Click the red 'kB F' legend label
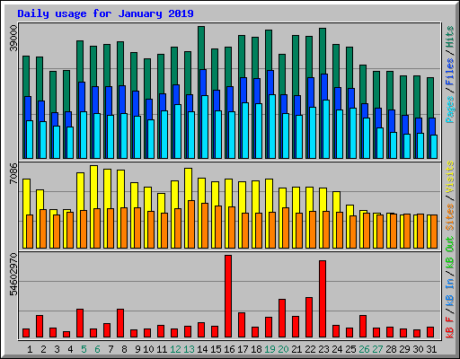Image resolution: width=460 pixels, height=359 pixels. [450, 328]
